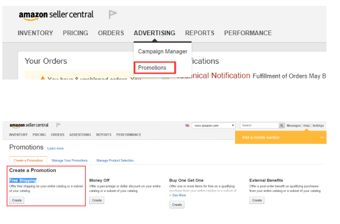Click the large amazon seller central logo
The height and width of the screenshot is (224, 340).
pyautogui.click(x=56, y=15)
